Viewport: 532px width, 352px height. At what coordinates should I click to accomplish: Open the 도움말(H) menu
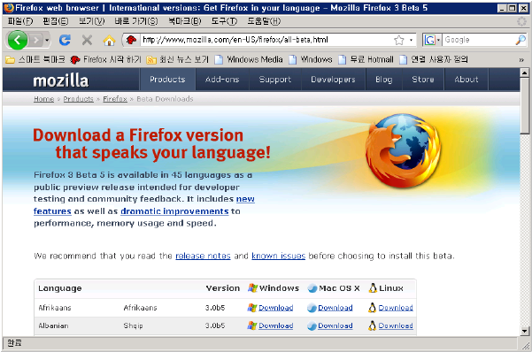pos(264,21)
